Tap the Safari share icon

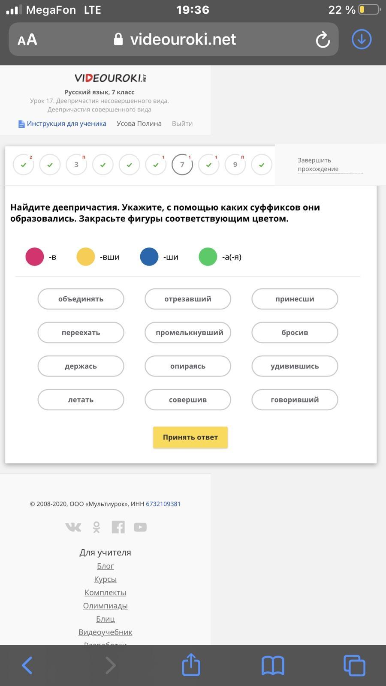click(191, 664)
